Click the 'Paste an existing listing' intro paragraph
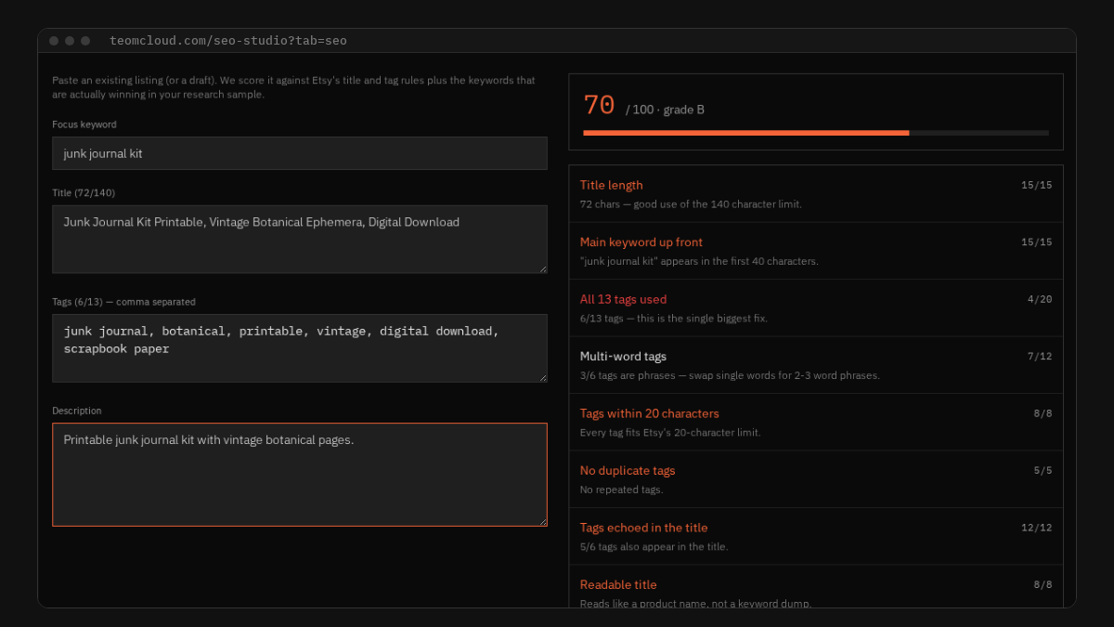The width and height of the screenshot is (1114, 627). coord(293,87)
